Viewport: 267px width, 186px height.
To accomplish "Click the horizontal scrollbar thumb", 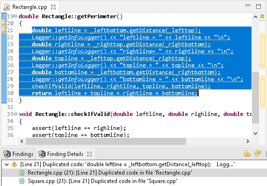I will pyautogui.click(x=106, y=141).
